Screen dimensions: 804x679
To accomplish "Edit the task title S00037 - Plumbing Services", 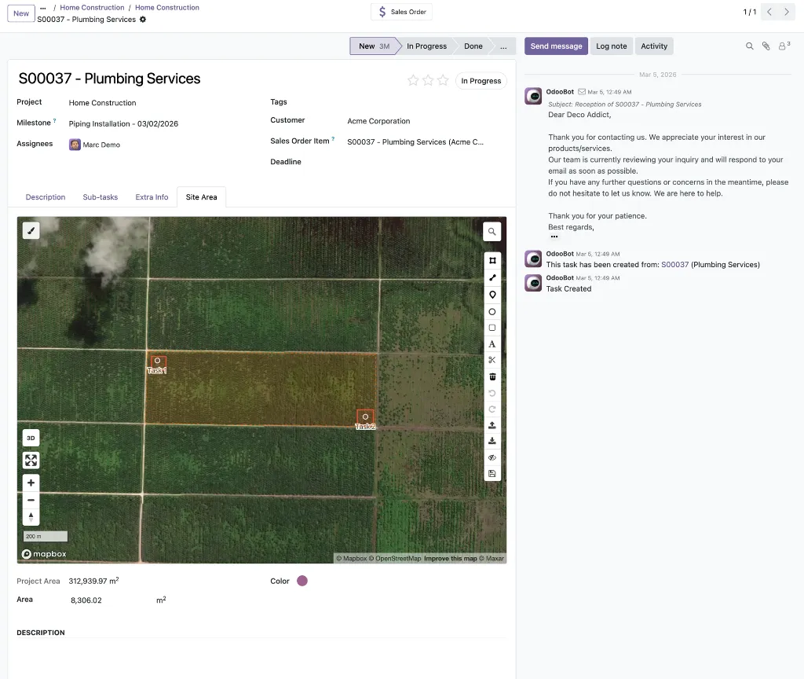I will [x=109, y=79].
